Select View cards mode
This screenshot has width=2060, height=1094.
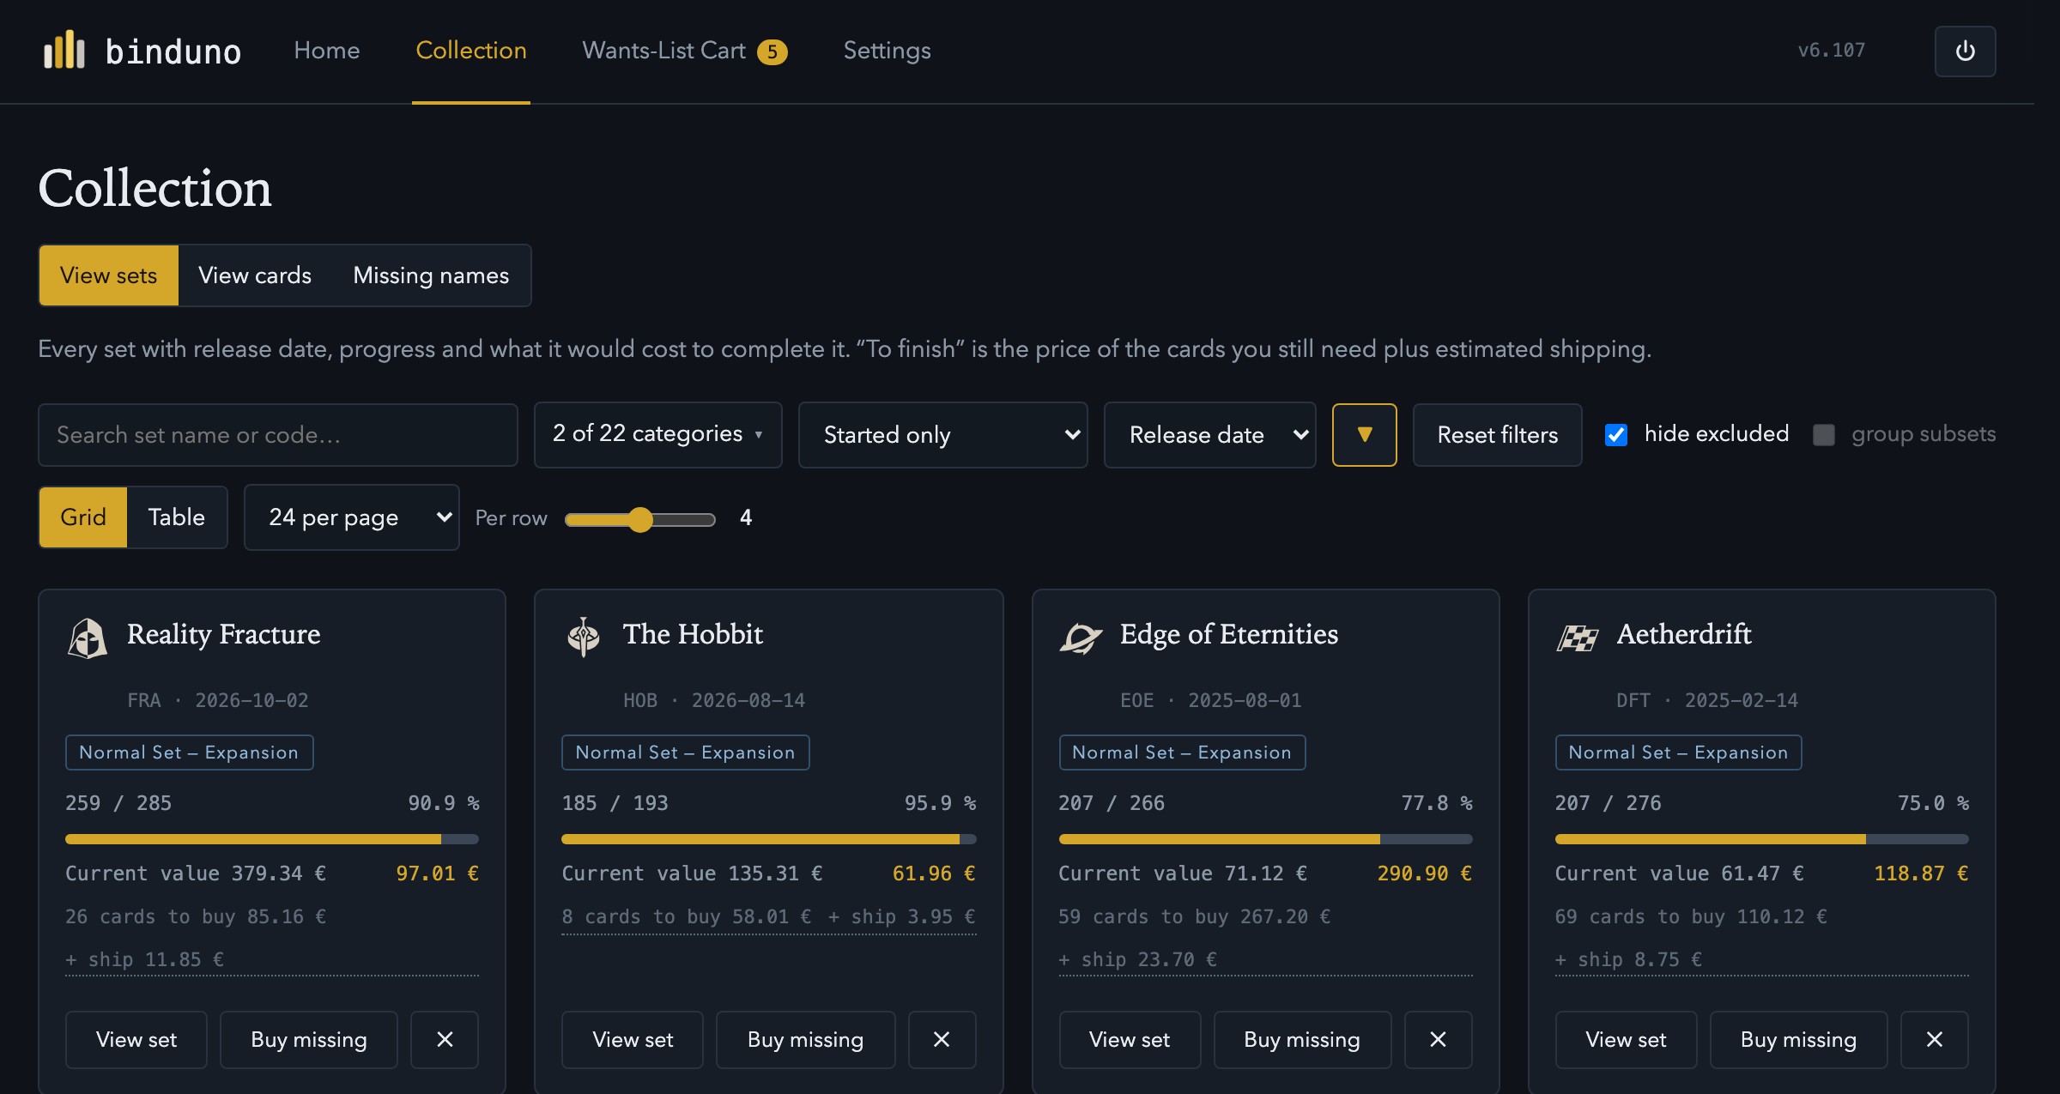coord(255,275)
